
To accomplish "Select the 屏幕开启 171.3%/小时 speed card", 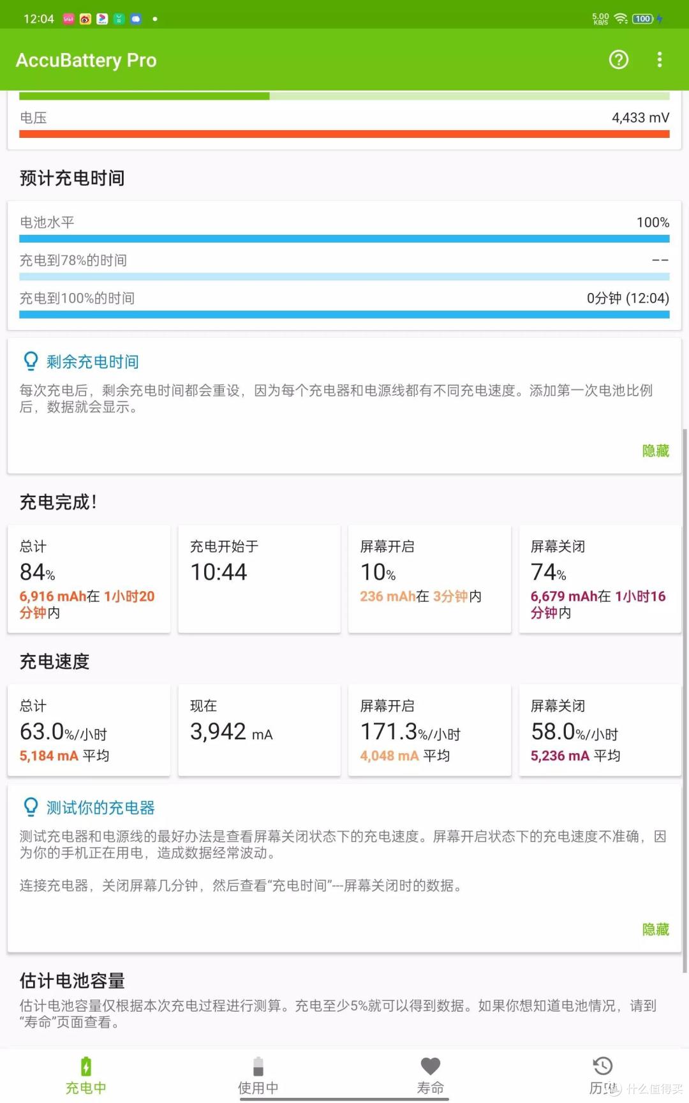I will pos(429,730).
